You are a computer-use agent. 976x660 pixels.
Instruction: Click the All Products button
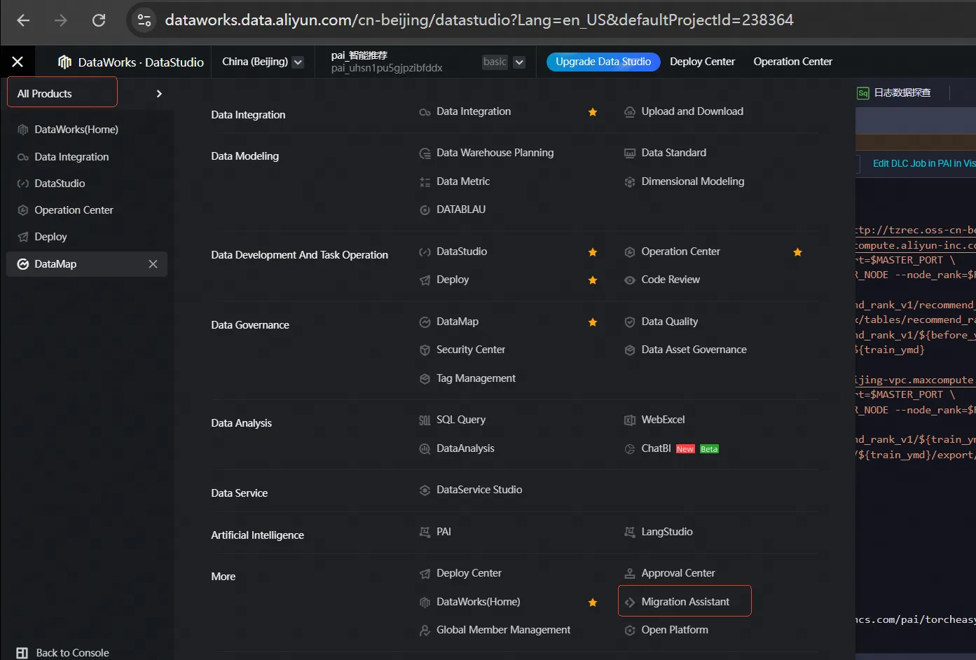tap(62, 92)
